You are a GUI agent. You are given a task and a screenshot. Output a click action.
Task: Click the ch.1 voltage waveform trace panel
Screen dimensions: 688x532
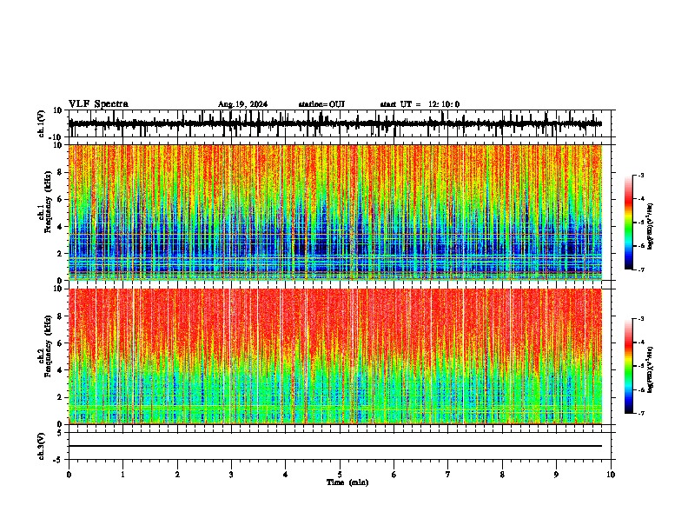click(340, 123)
